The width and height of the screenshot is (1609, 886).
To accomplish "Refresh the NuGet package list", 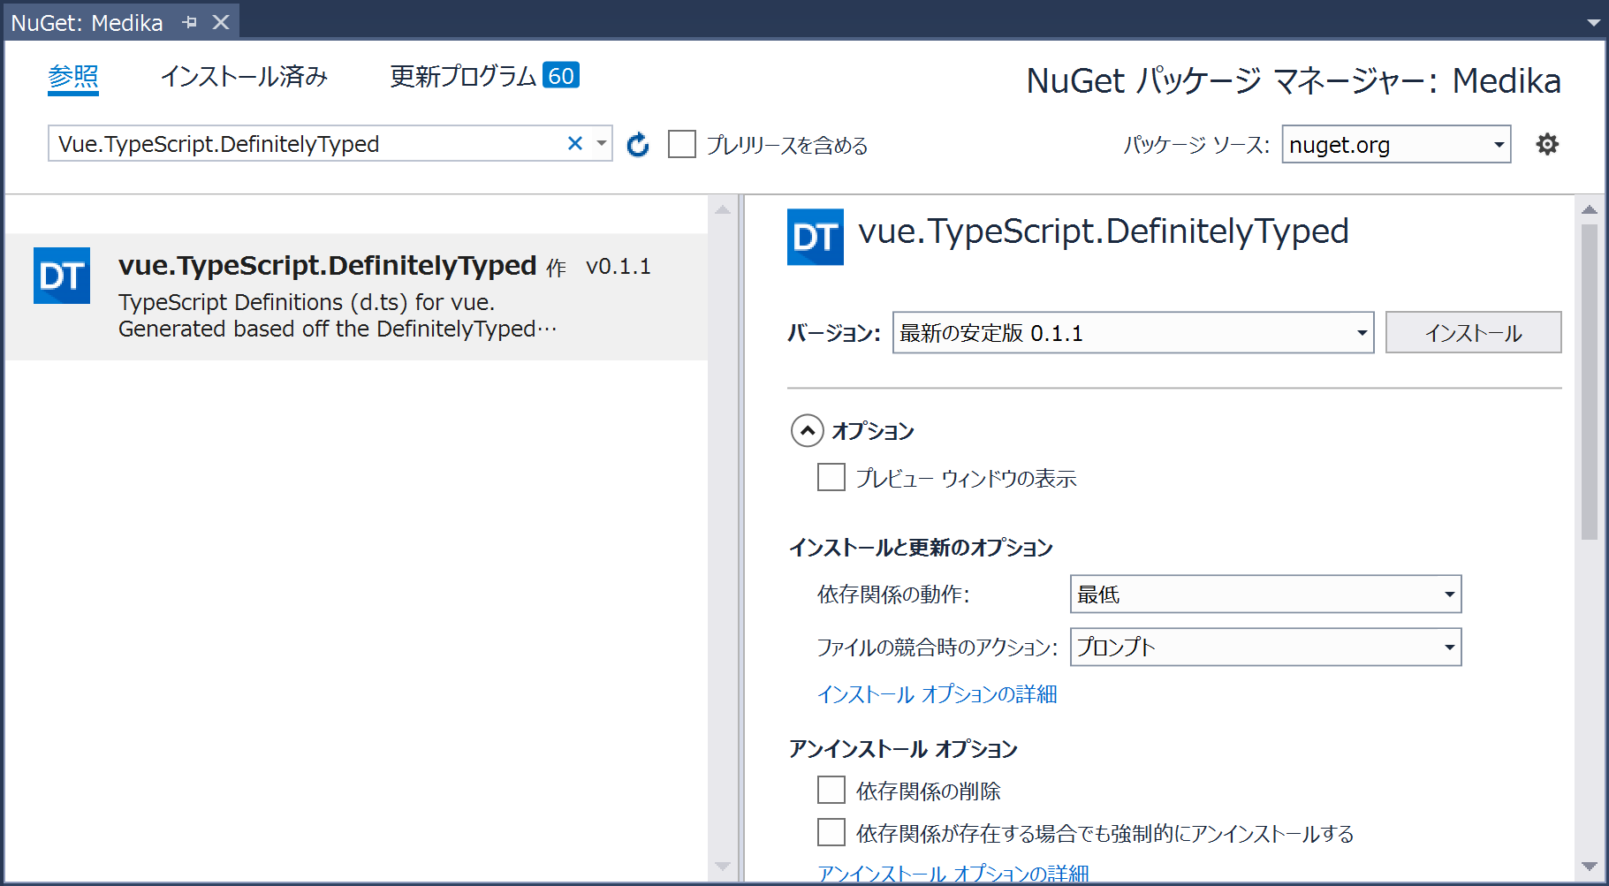I will (x=638, y=144).
